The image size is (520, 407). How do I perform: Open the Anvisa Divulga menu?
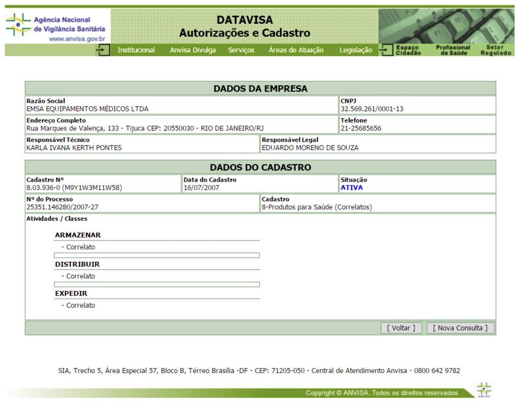pos(193,50)
